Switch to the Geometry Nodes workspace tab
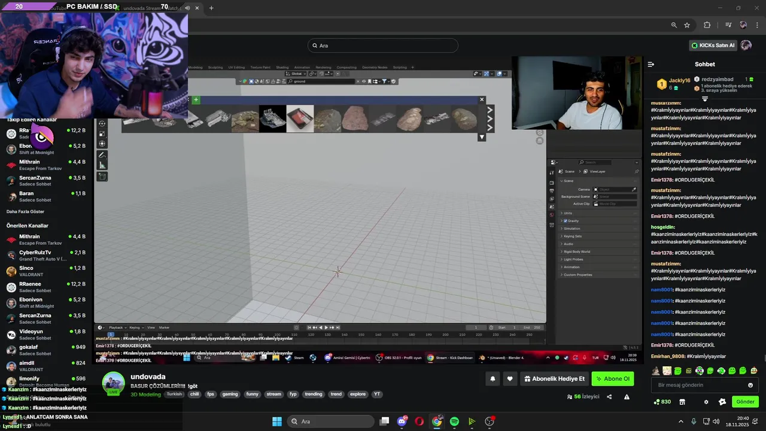Viewport: 766px width, 431px height. [375, 67]
